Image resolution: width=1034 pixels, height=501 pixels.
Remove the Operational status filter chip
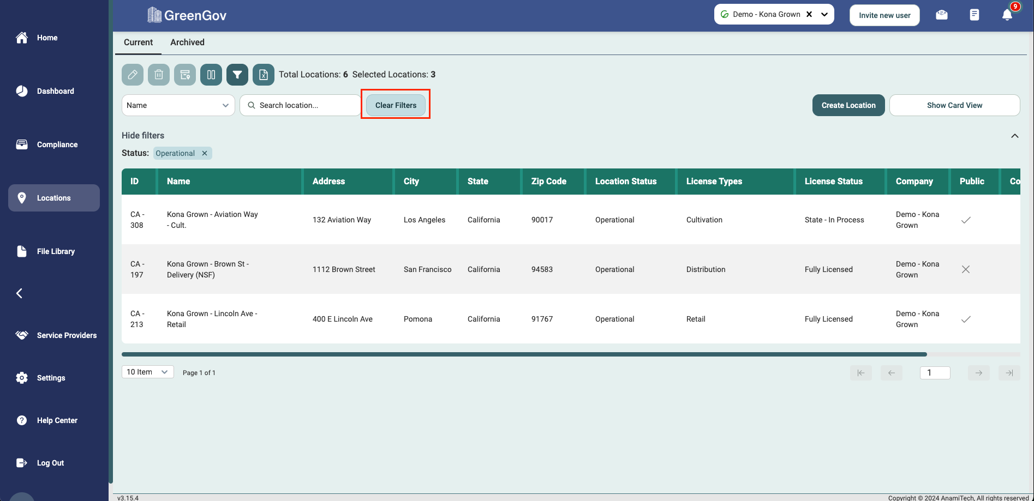[x=205, y=153]
